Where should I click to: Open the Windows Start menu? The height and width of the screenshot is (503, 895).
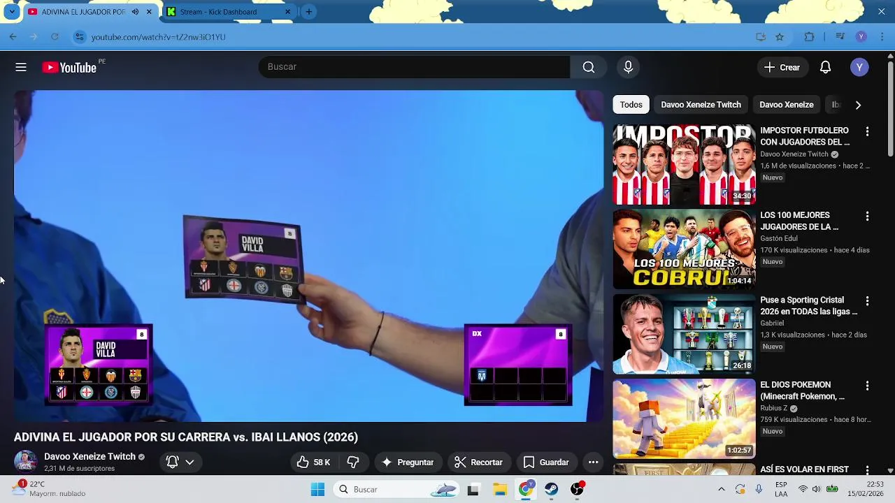point(317,489)
